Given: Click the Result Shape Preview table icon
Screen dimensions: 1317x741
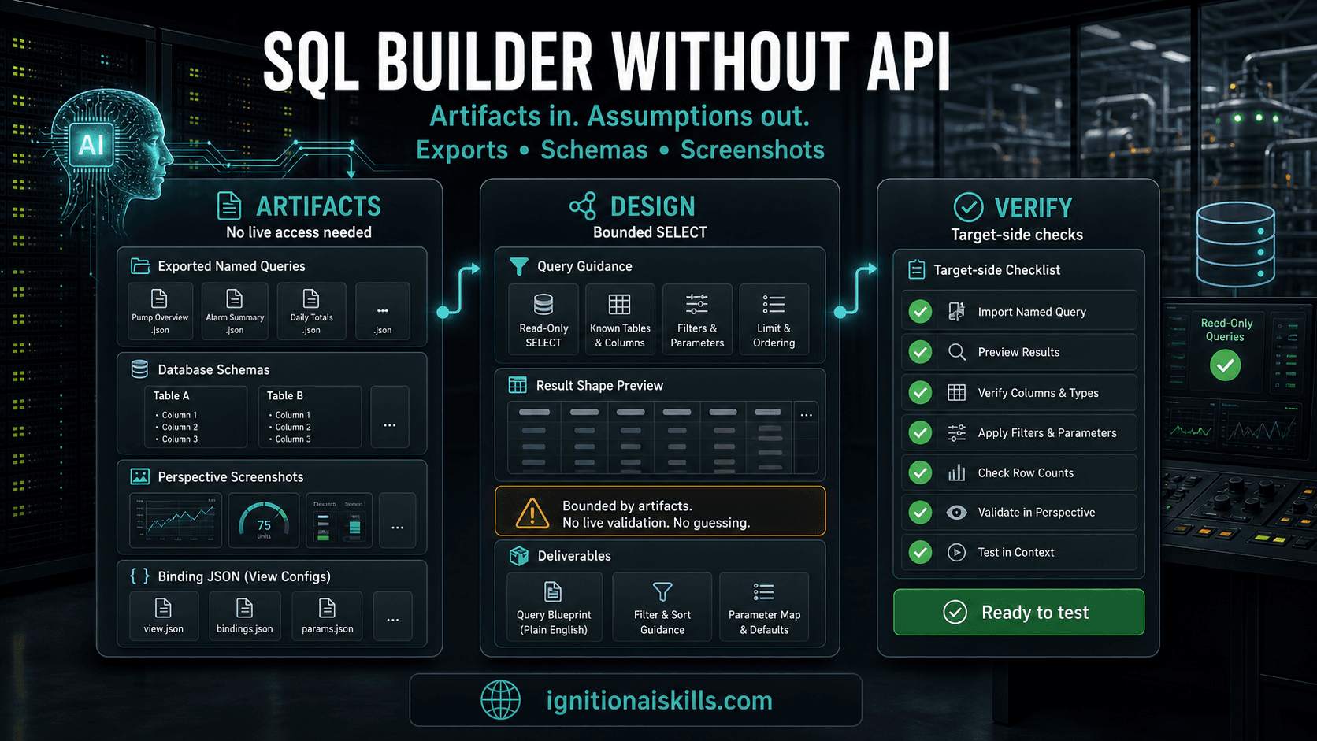Looking at the screenshot, I should coord(518,385).
